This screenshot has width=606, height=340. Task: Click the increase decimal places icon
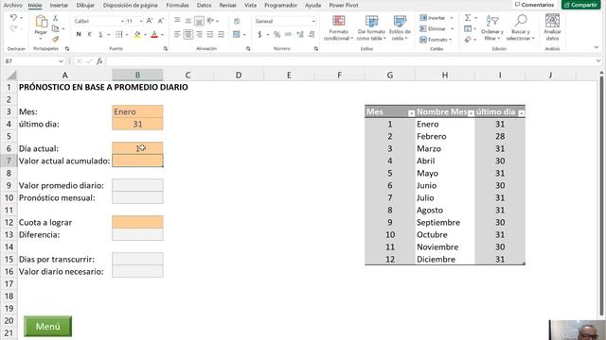(300, 35)
